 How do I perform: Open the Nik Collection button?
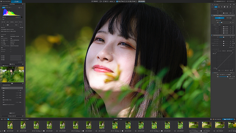pos(217,119)
